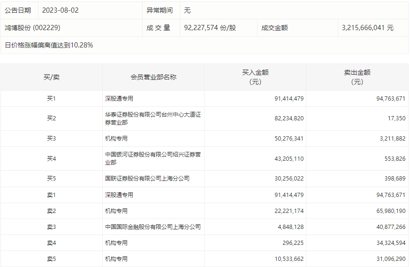The image size is (410, 267).
Task: Select sell amount 94,763,671 in 买1 row
Action: point(391,99)
